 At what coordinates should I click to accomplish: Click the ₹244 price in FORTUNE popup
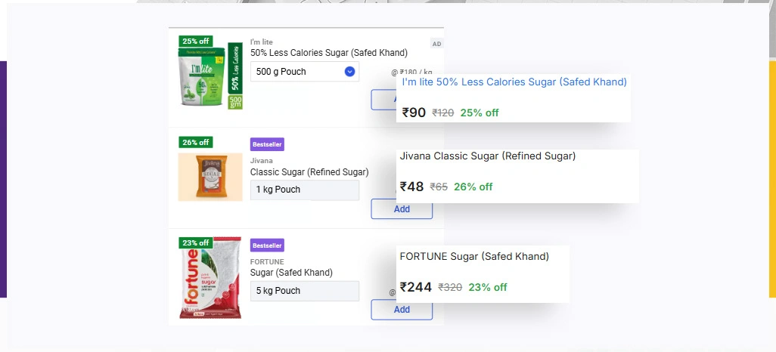(415, 287)
